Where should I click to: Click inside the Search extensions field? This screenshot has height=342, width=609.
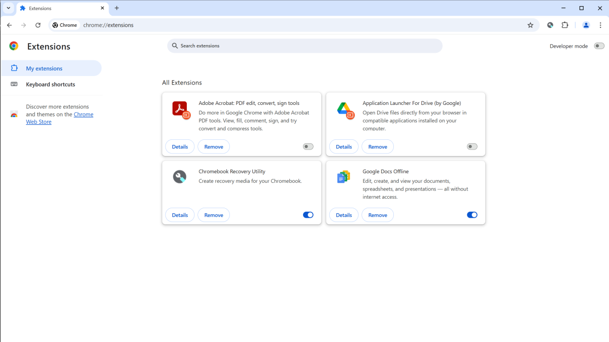pos(304,46)
